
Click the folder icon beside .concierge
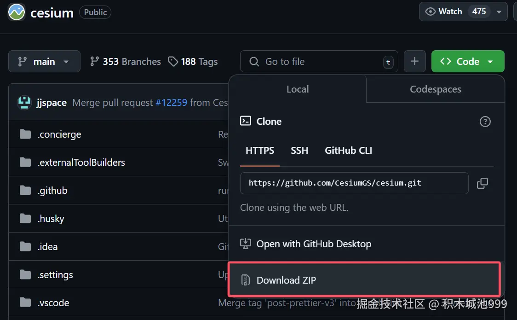point(25,134)
